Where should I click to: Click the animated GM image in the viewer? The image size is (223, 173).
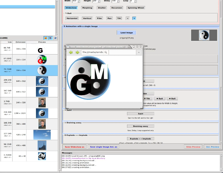(89, 78)
